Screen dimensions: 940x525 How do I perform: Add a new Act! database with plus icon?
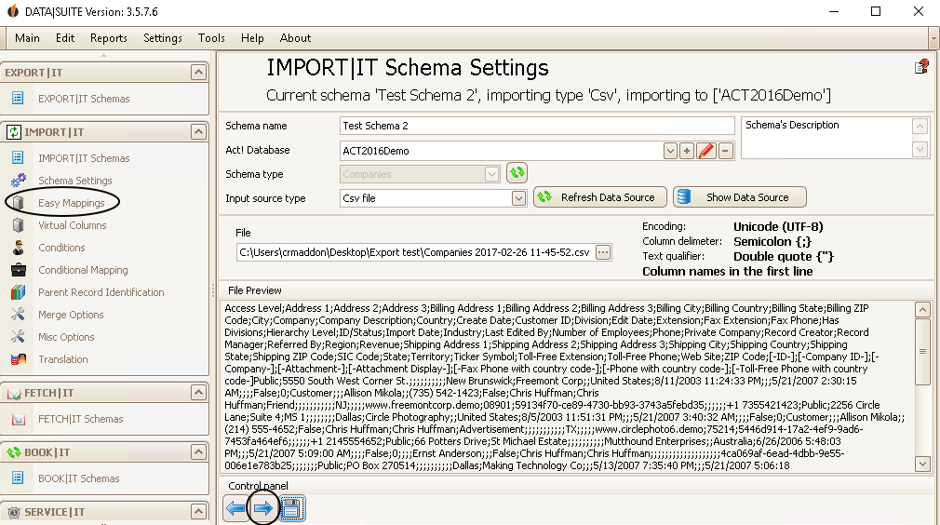pyautogui.click(x=687, y=151)
